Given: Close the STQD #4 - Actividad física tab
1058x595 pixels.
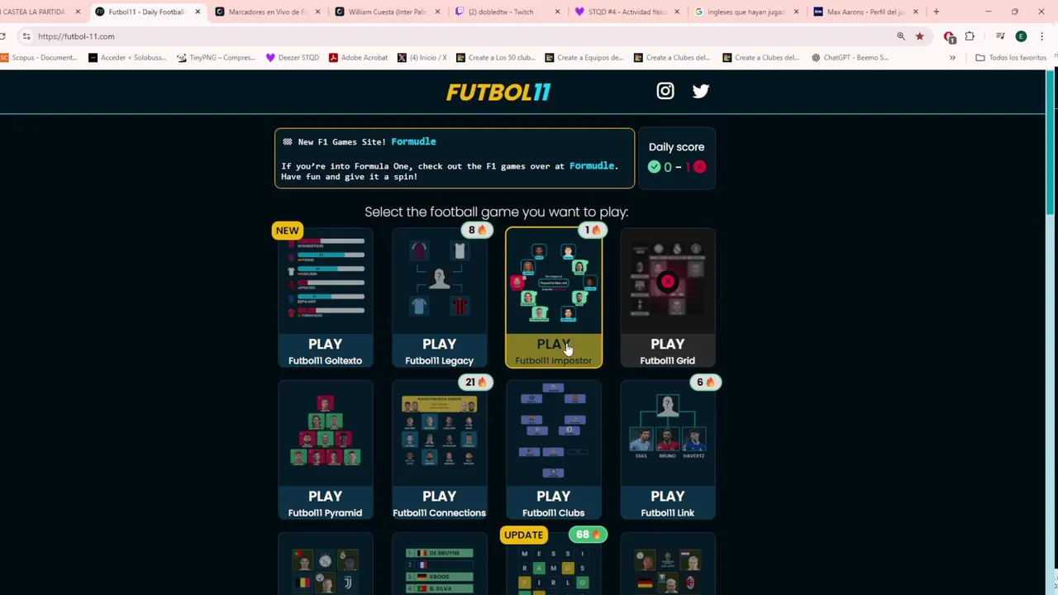Looking at the screenshot, I should [677, 12].
